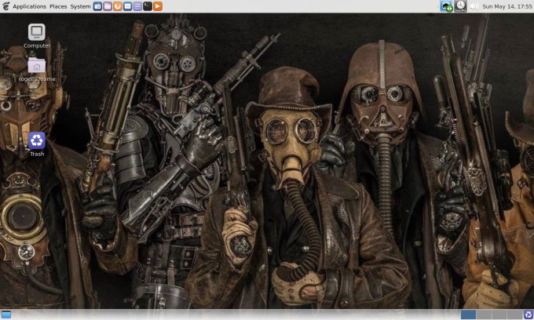Launch the screenshot tool from the panel
Viewport: 534px width, 320px height.
pyautogui.click(x=97, y=6)
